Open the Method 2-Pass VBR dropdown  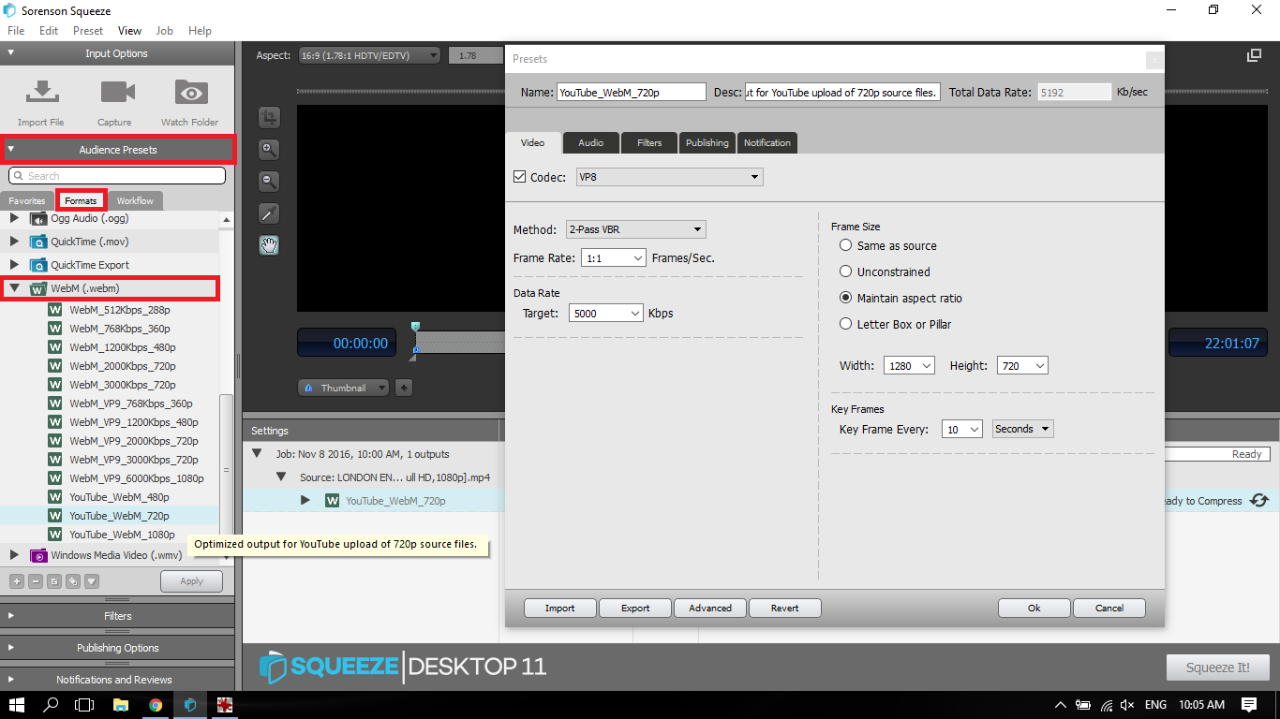[x=636, y=229]
